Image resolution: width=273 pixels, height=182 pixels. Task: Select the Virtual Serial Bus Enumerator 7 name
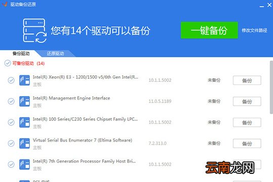[82, 140]
